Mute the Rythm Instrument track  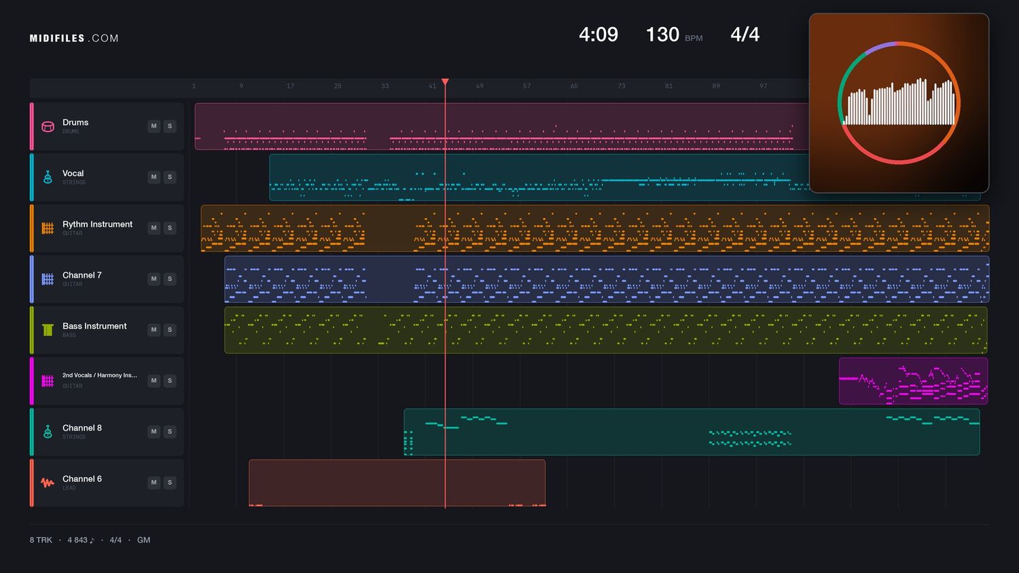(154, 228)
